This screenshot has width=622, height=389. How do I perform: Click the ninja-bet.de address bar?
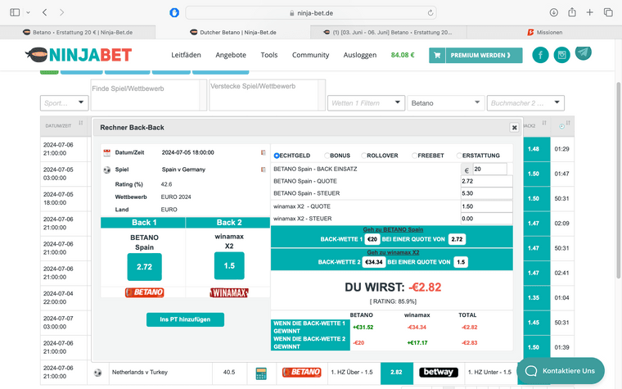(x=311, y=13)
